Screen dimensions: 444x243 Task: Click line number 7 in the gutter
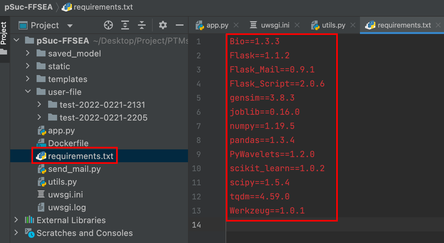click(x=199, y=126)
